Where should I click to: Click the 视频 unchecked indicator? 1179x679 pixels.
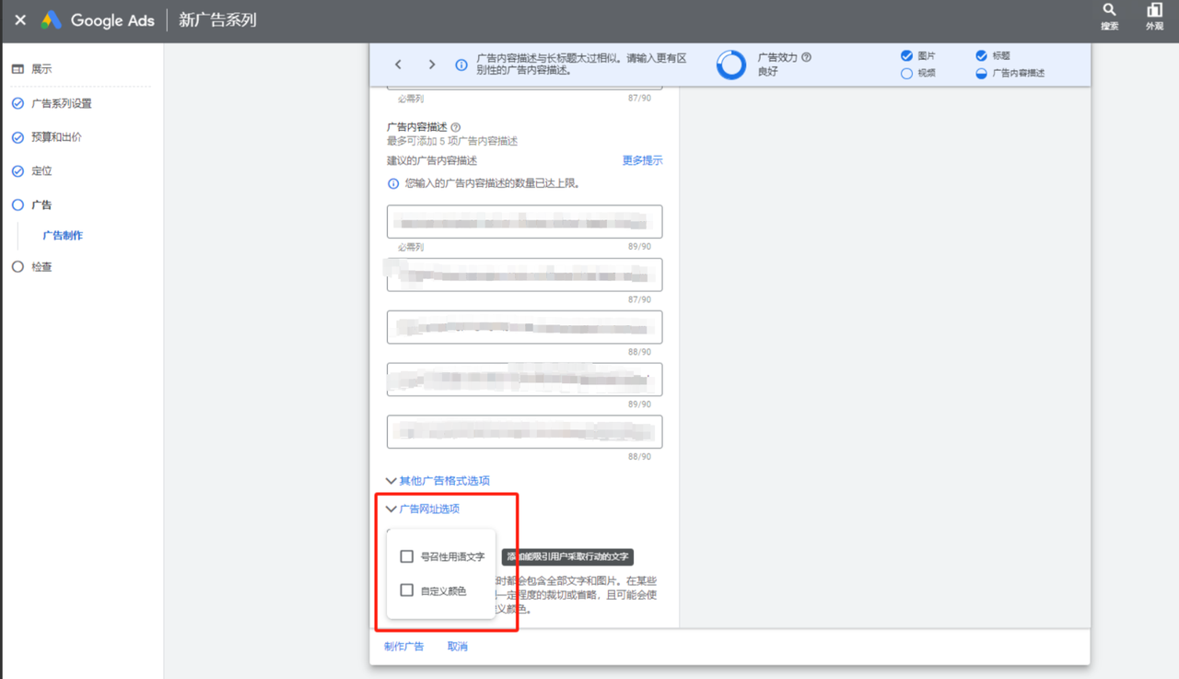point(906,73)
